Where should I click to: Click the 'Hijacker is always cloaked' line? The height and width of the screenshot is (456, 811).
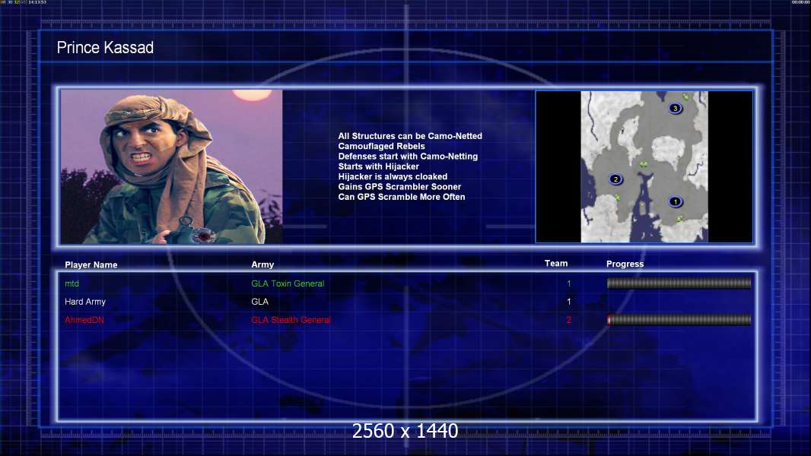click(393, 176)
